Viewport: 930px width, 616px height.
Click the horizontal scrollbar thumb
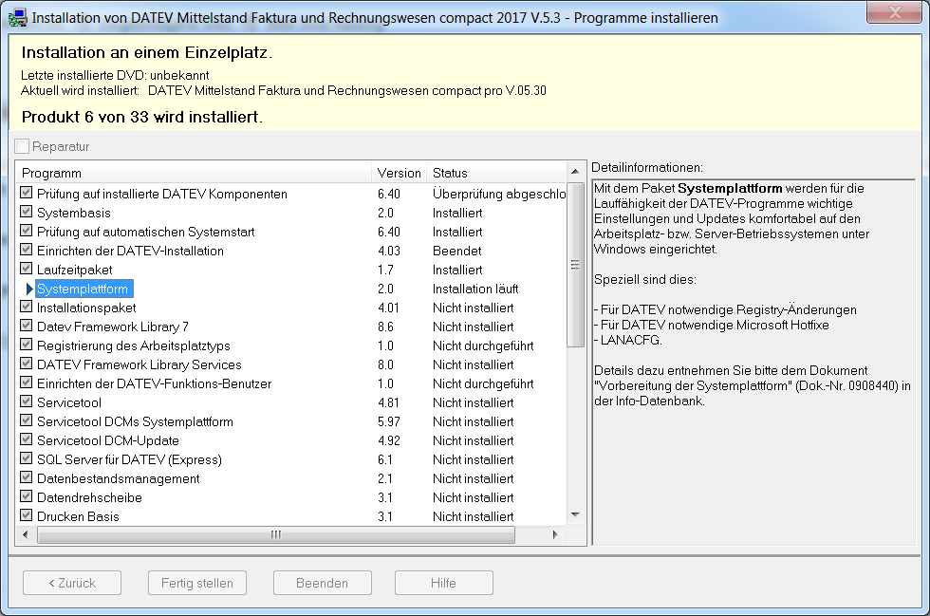(276, 534)
